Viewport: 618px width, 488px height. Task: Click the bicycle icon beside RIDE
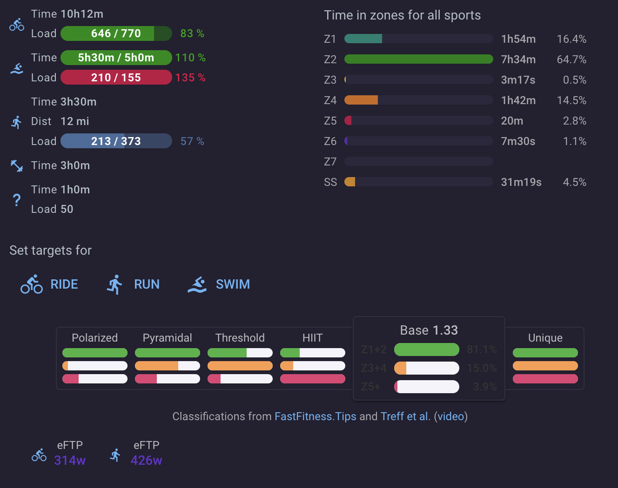pyautogui.click(x=32, y=284)
